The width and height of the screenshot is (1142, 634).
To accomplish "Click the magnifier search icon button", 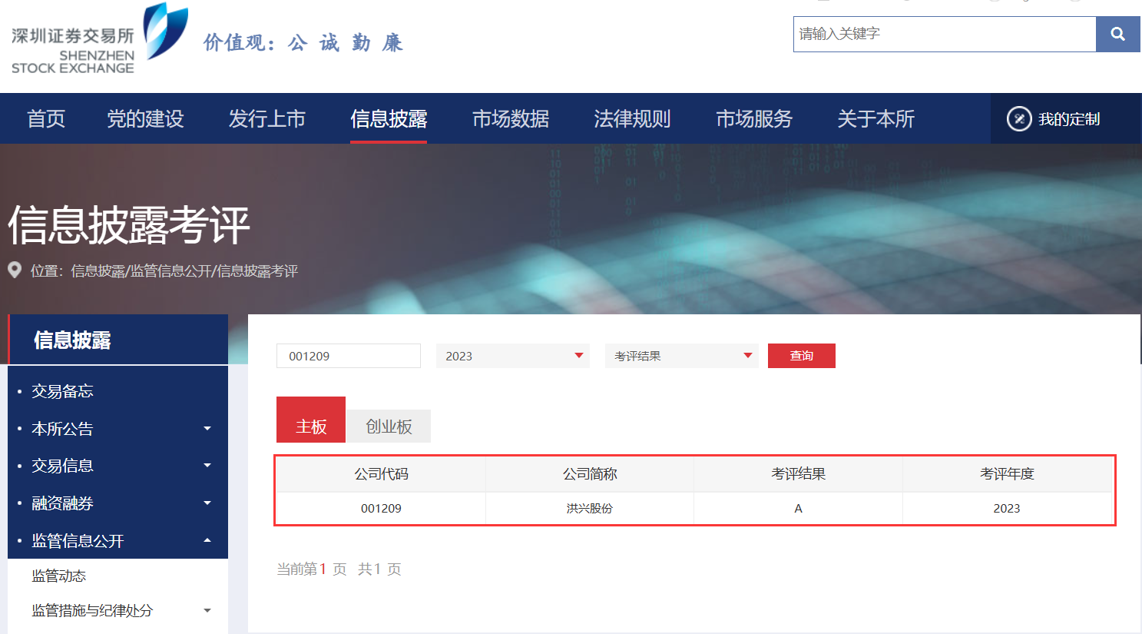I will pos(1117,34).
